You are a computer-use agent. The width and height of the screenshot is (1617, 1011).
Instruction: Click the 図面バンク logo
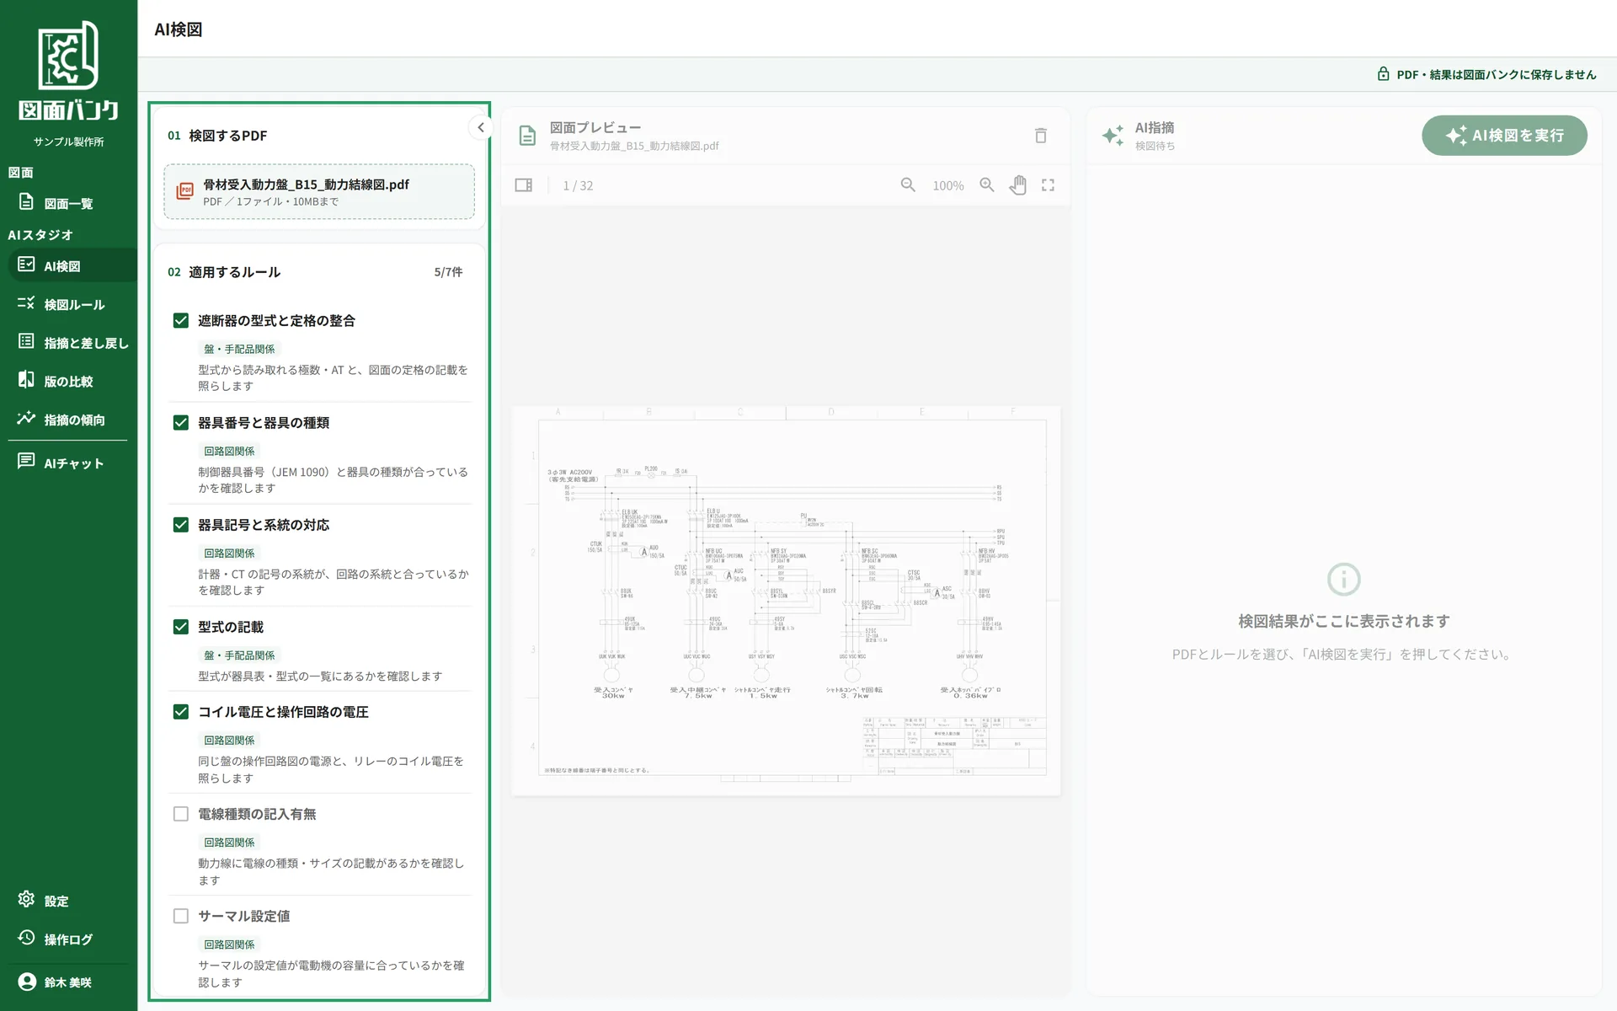click(68, 72)
